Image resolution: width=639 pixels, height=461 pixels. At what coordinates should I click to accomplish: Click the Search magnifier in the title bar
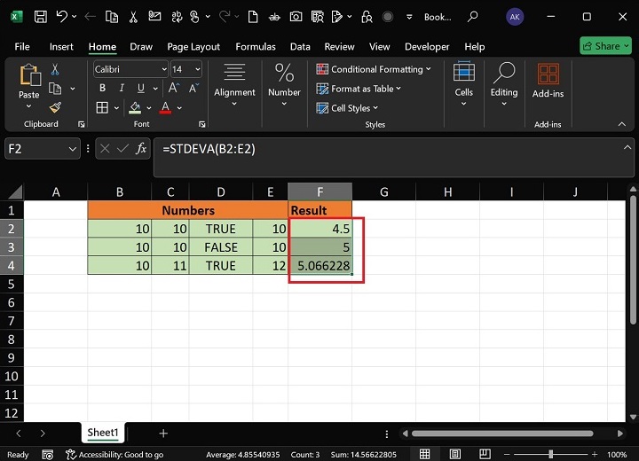point(473,17)
